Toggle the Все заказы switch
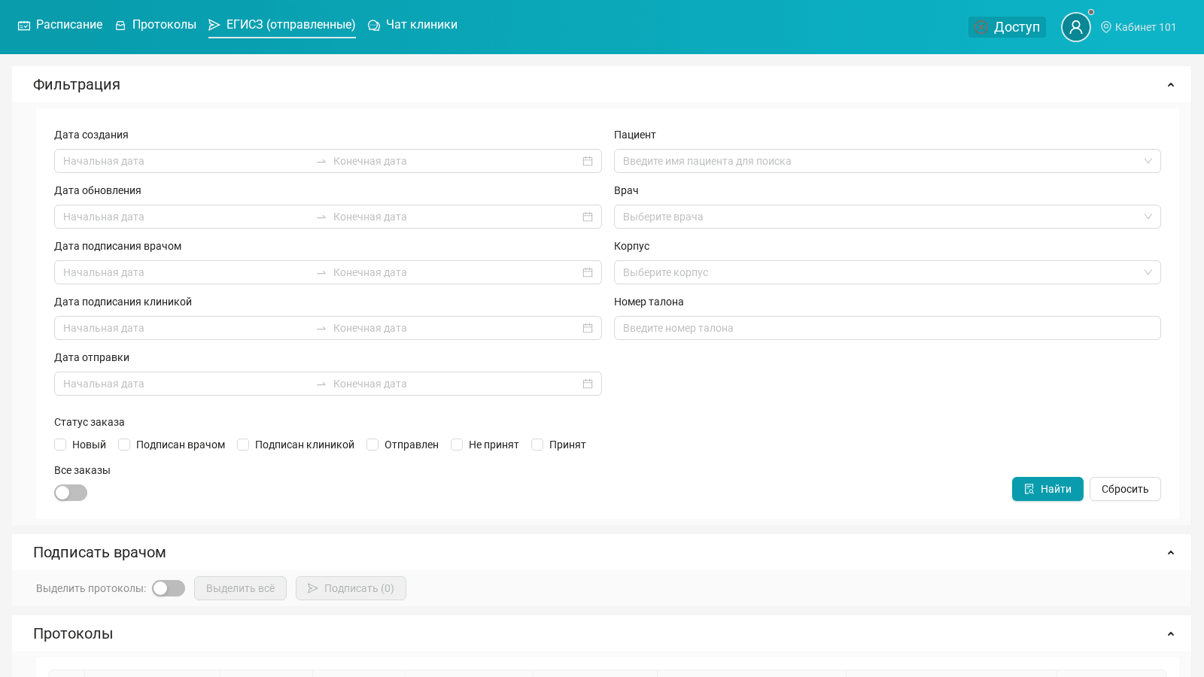The width and height of the screenshot is (1204, 677). point(71,493)
